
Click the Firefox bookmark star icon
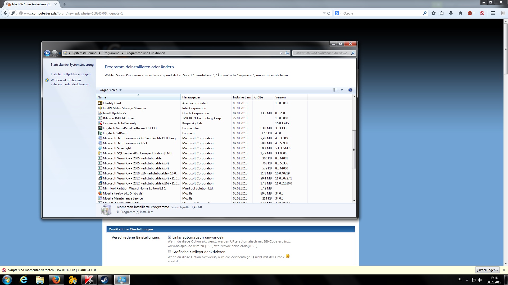tap(433, 13)
